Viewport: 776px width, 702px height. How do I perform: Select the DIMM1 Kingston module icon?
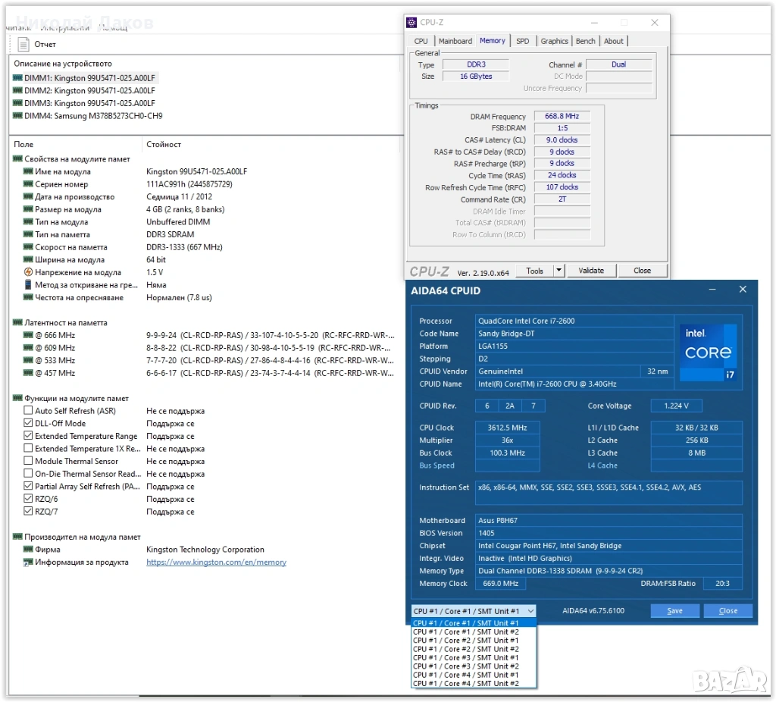click(17, 78)
